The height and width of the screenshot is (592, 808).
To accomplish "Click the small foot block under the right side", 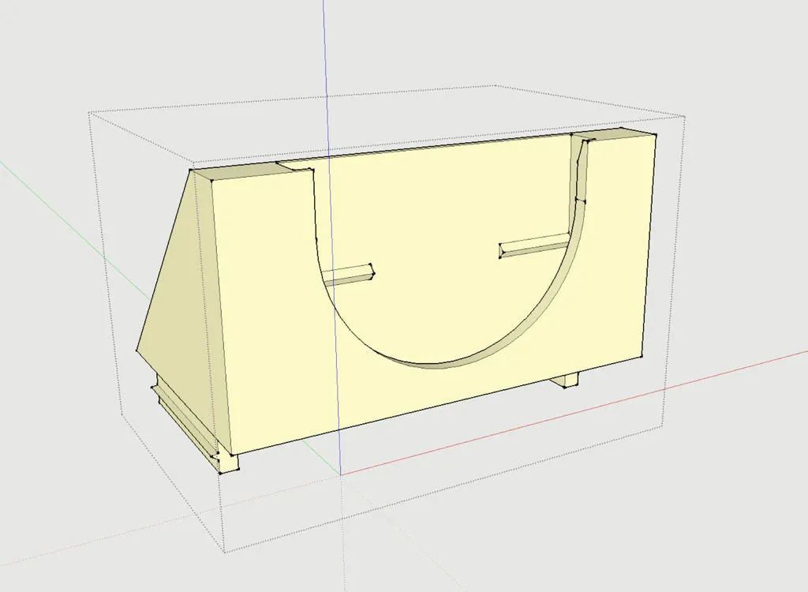I will coord(564,380).
